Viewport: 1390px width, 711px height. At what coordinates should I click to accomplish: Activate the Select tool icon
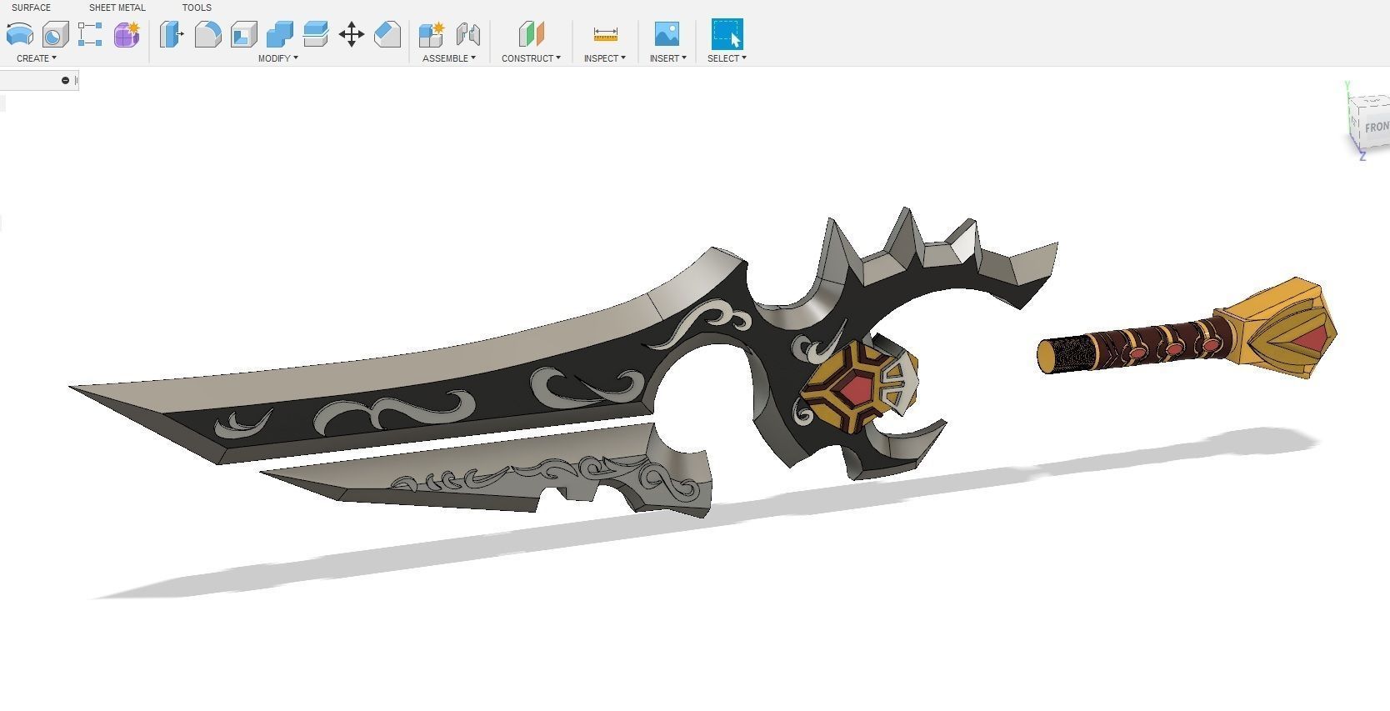click(x=727, y=34)
